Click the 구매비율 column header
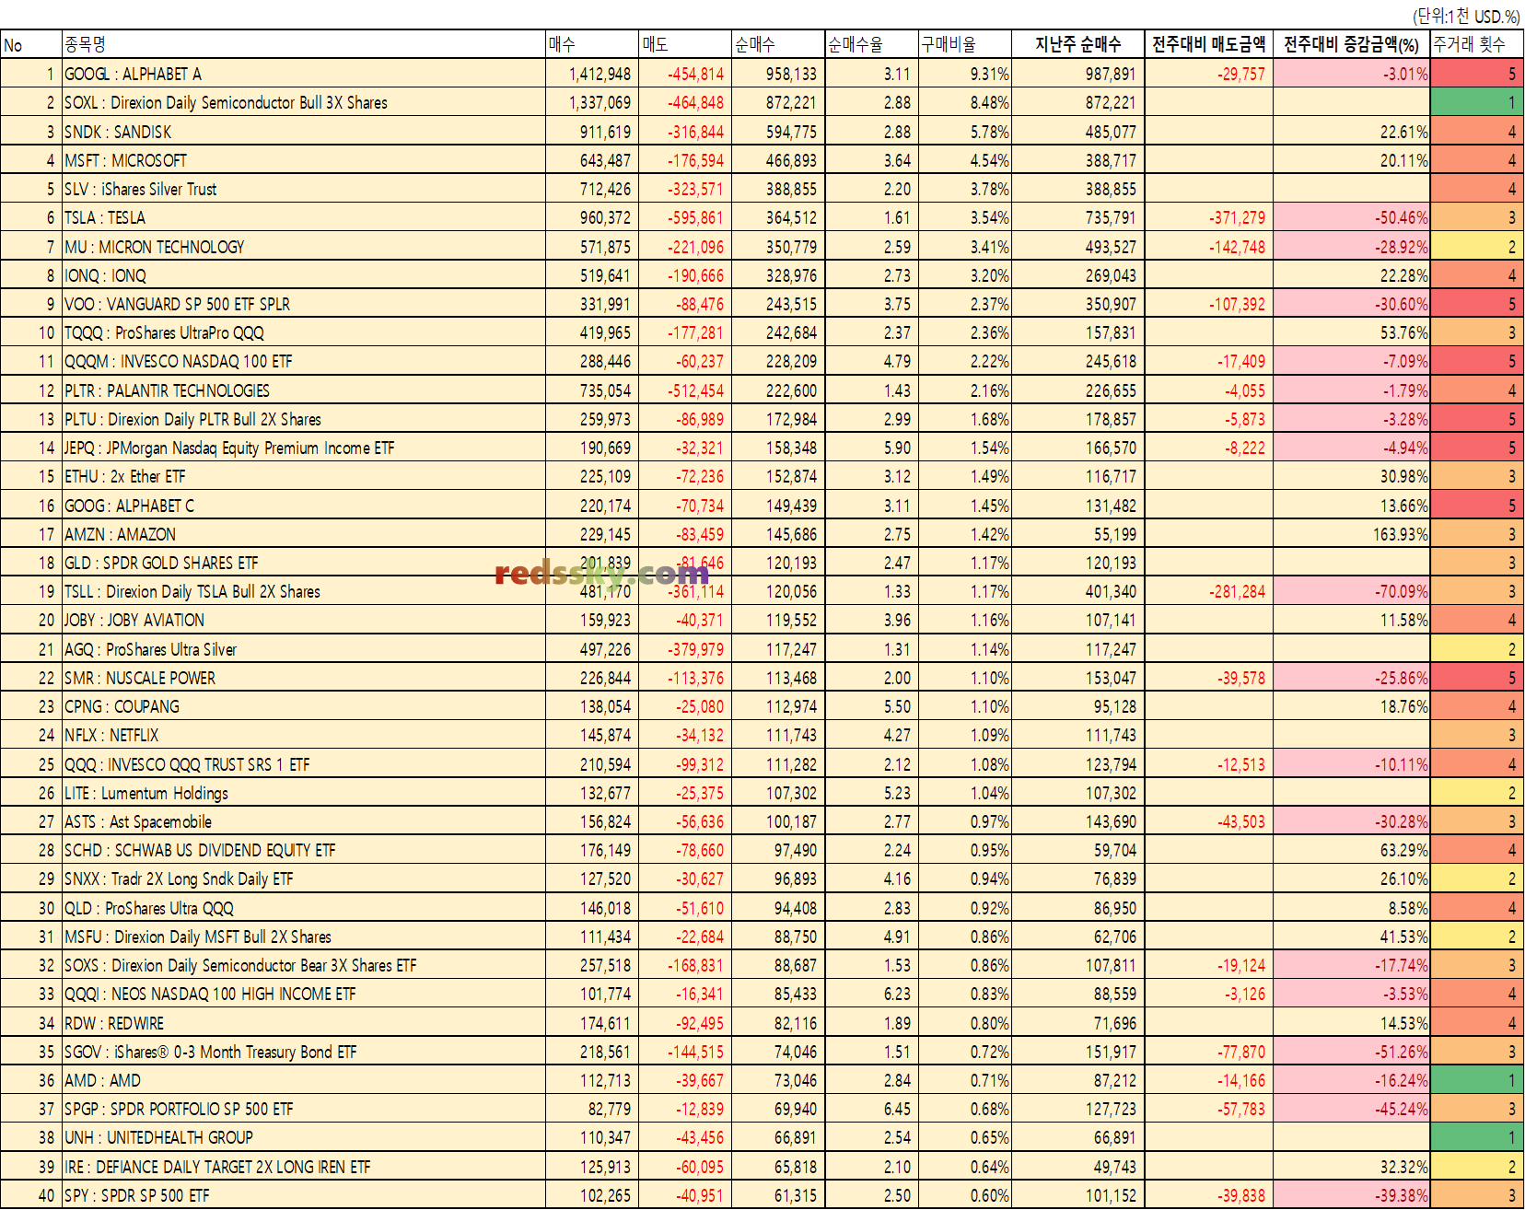 click(x=965, y=44)
